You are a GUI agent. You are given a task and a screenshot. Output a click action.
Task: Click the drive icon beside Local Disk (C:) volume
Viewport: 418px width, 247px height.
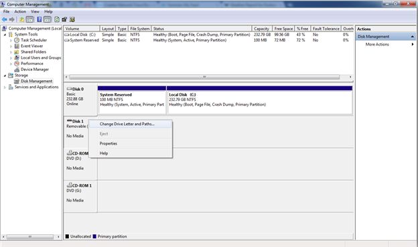(67, 35)
